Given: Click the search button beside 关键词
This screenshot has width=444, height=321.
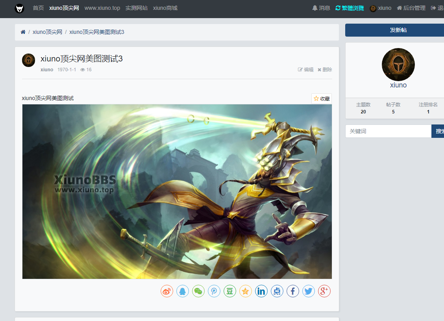Looking at the screenshot, I should click(438, 131).
